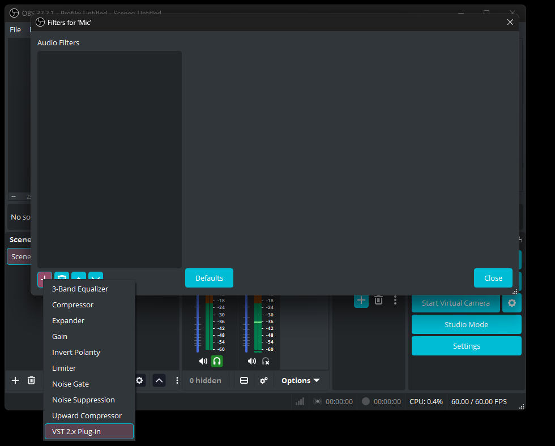555x446 pixels.
Task: Mute the second mixer channel via its speaker icon
Action: point(251,361)
